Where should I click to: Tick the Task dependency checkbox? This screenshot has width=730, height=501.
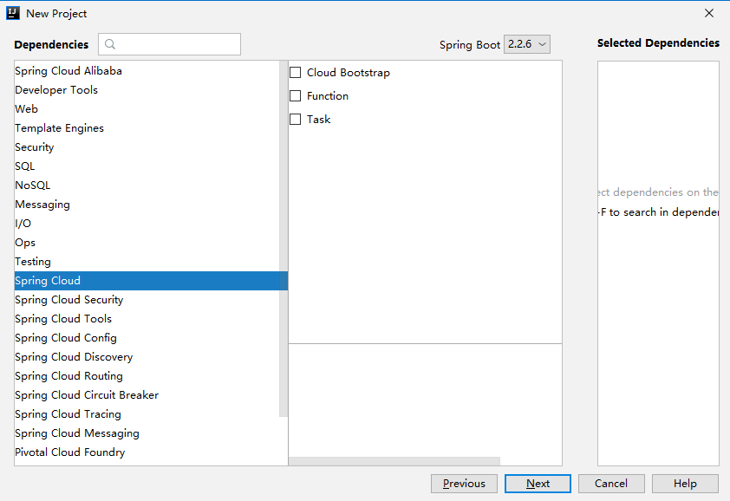295,119
